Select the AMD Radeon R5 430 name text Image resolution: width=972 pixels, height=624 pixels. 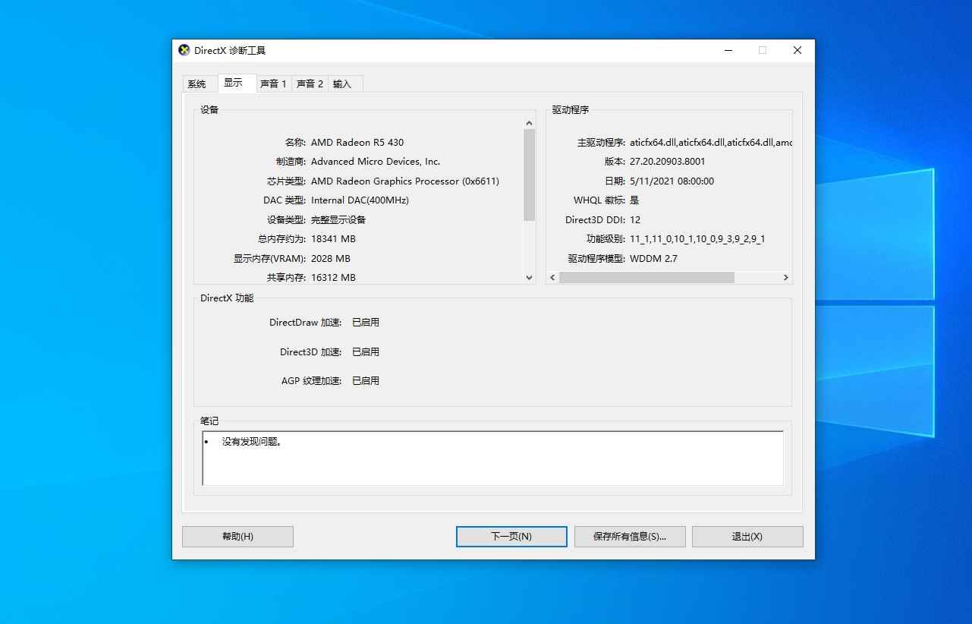pos(357,142)
